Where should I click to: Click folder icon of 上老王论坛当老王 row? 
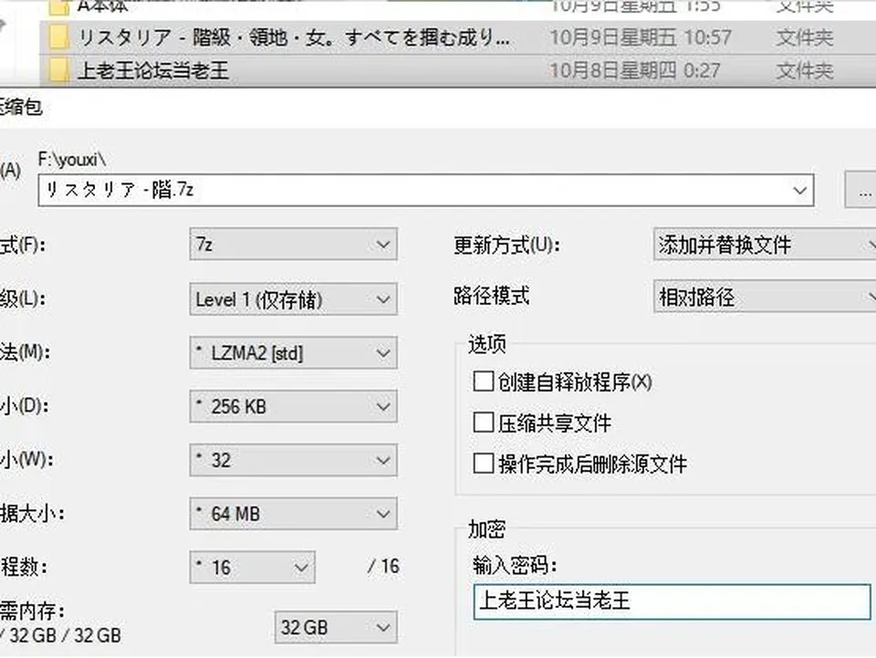pyautogui.click(x=58, y=71)
